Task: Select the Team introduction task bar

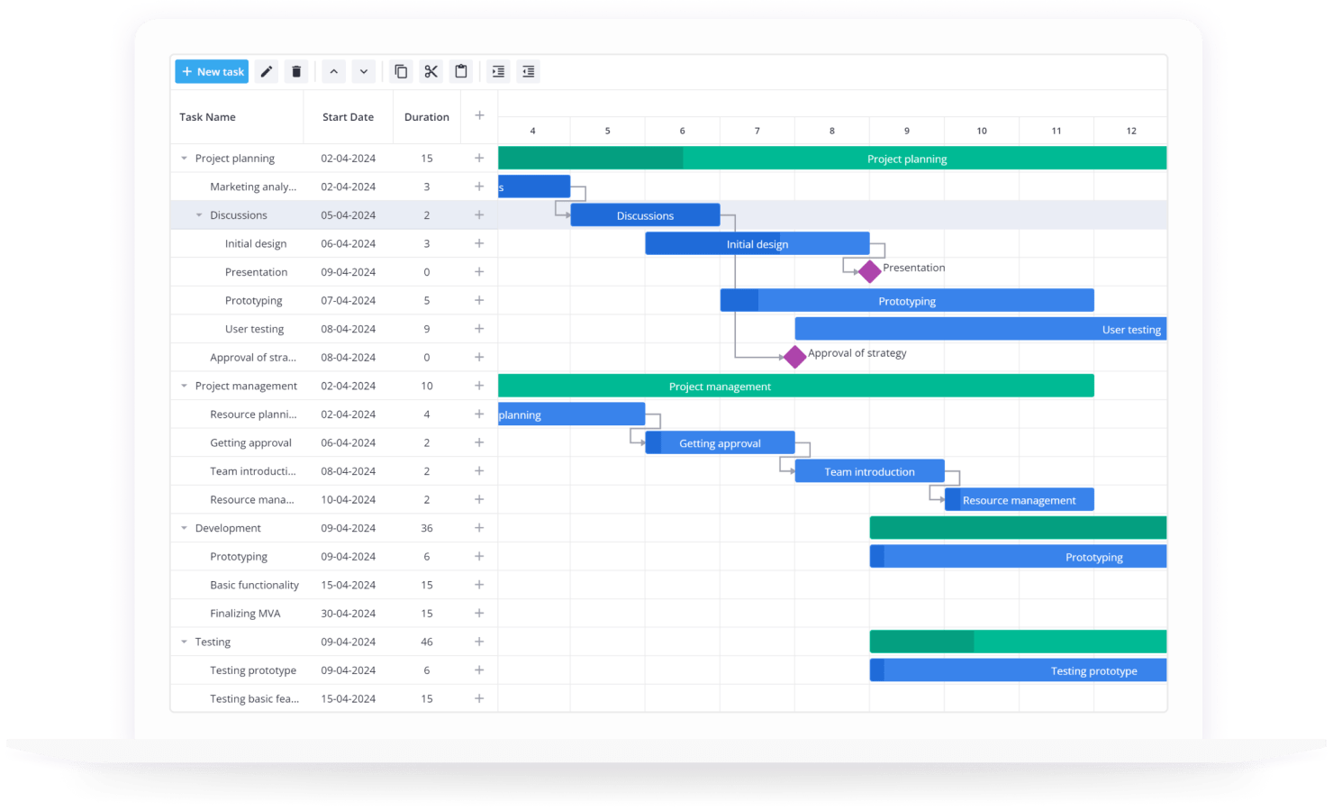Action: [869, 471]
